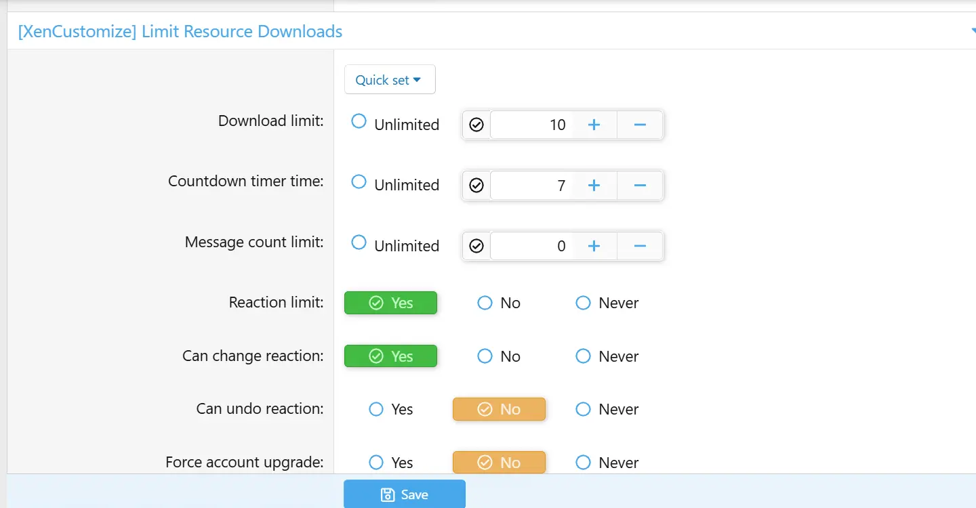The width and height of the screenshot is (976, 508).
Task: Select No for Can change reaction
Action: [485, 357]
